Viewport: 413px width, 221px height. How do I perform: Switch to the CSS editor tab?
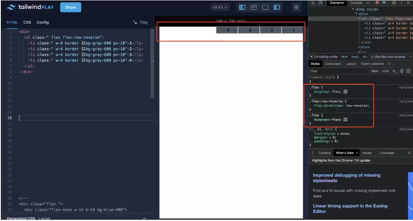[x=27, y=22]
